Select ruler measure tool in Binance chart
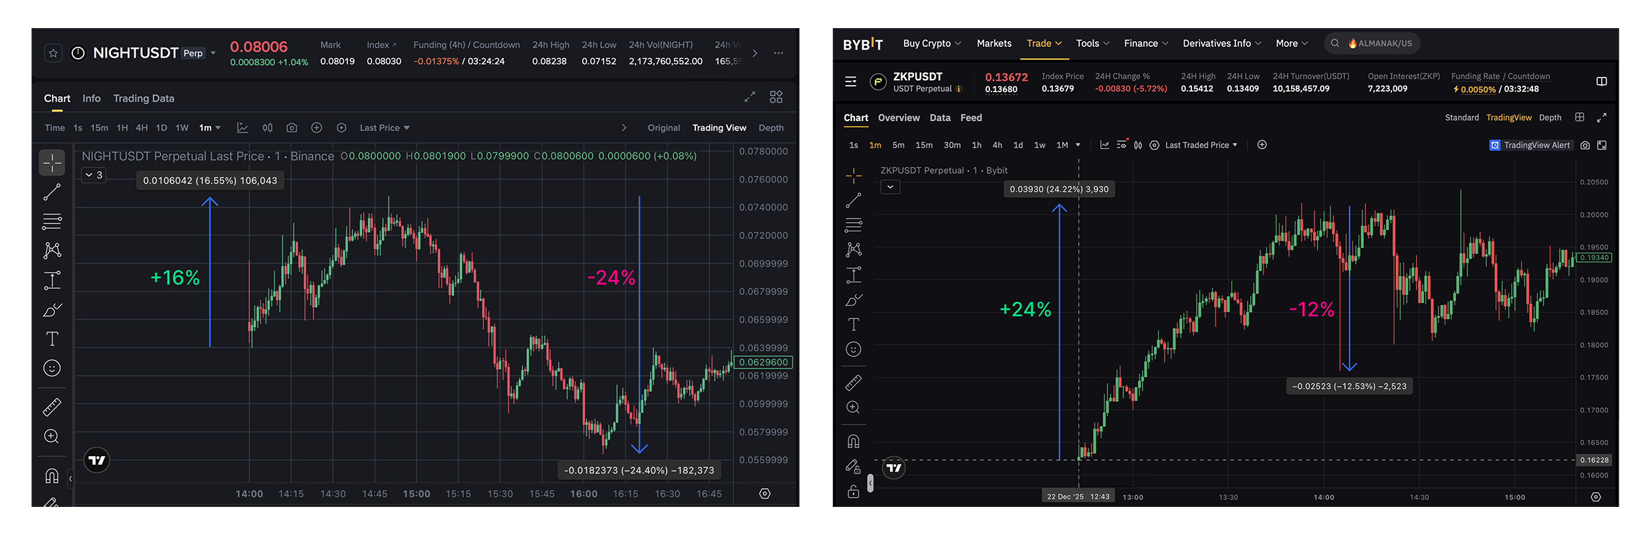This screenshot has width=1652, height=535. (x=52, y=407)
